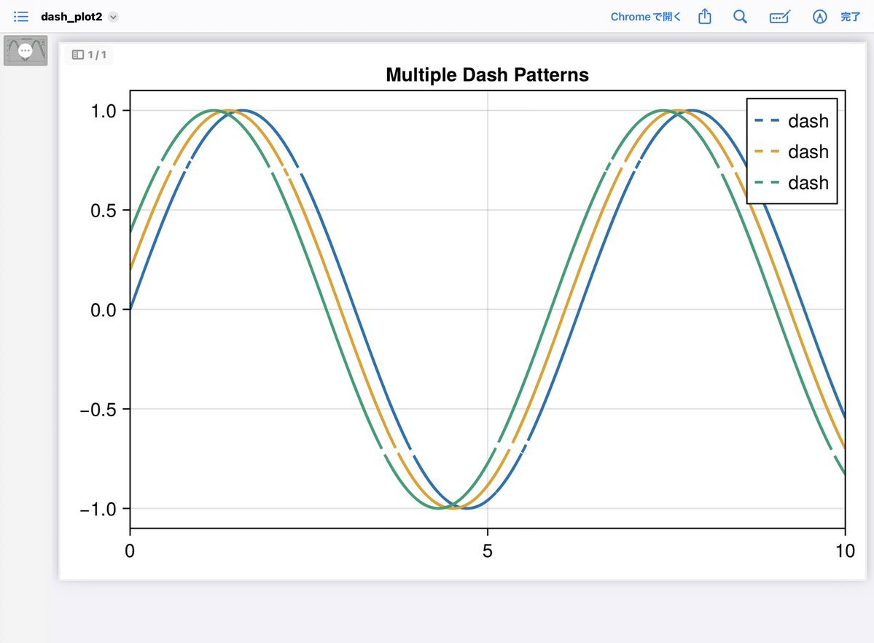Image resolution: width=874 pixels, height=643 pixels.
Task: Click the 5 x-axis tick label
Action: pyautogui.click(x=488, y=550)
